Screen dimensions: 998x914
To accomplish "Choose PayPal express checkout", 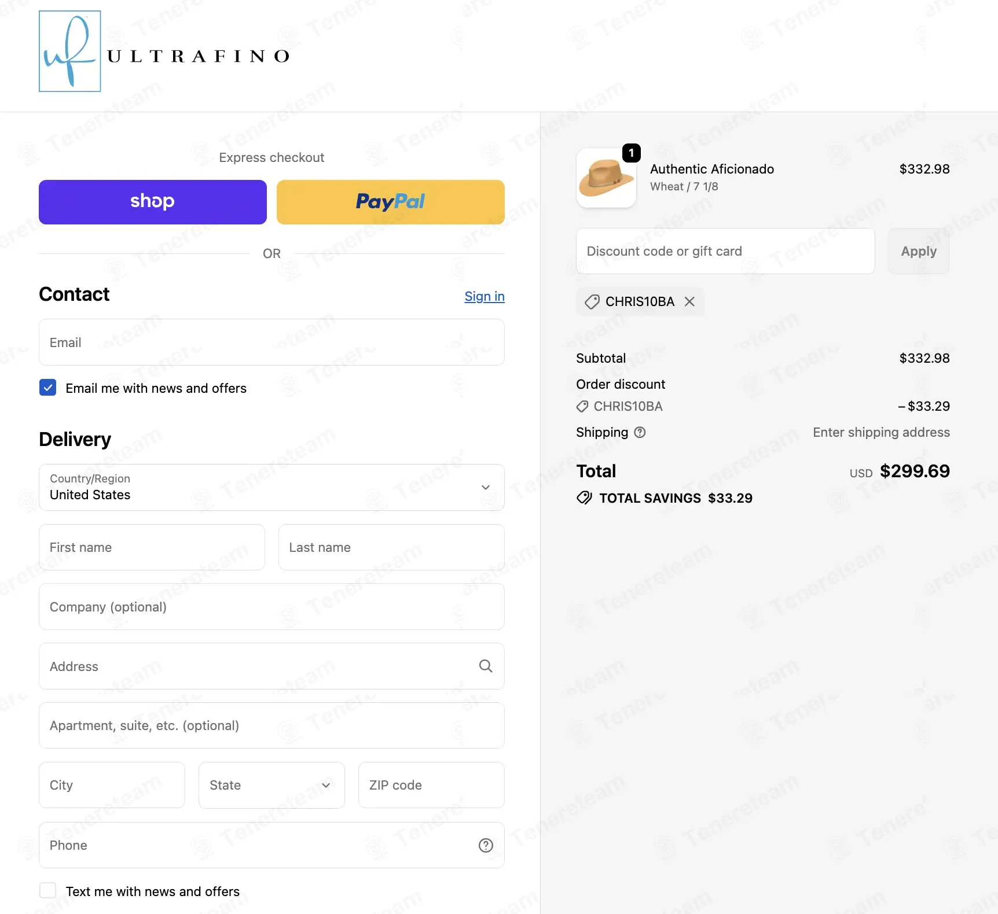I will tap(391, 202).
